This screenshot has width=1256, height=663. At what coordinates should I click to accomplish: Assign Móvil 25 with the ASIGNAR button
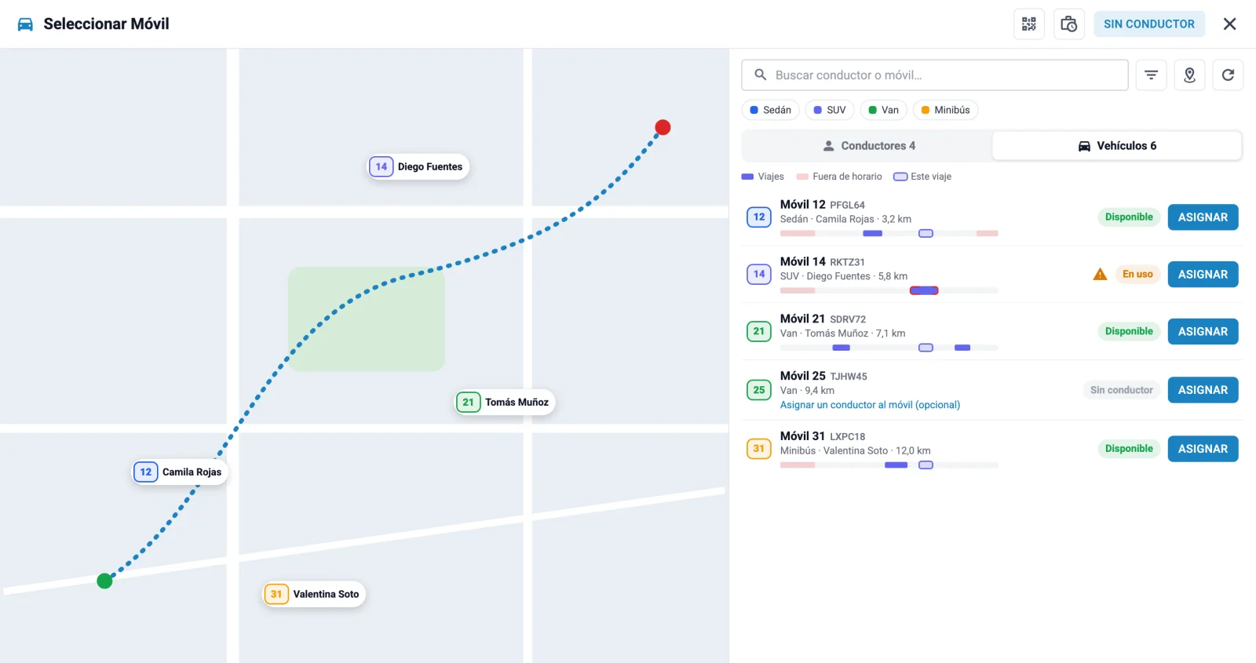pyautogui.click(x=1203, y=390)
